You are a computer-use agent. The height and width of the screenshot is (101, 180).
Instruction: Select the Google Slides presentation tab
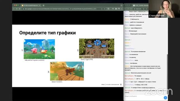click(31, 5)
